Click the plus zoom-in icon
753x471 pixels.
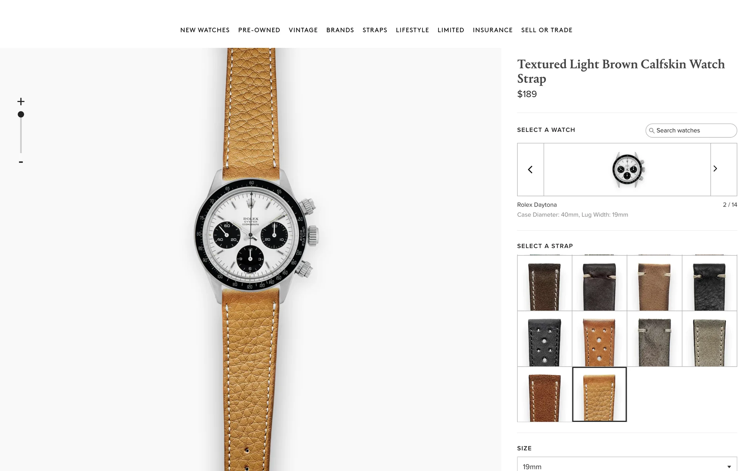tap(21, 102)
